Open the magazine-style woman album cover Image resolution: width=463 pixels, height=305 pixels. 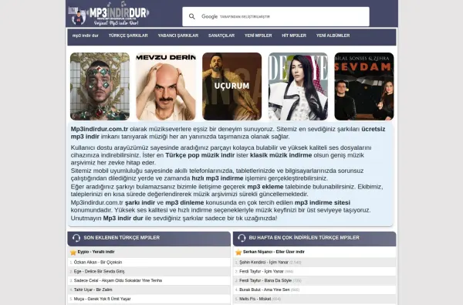coord(298,86)
